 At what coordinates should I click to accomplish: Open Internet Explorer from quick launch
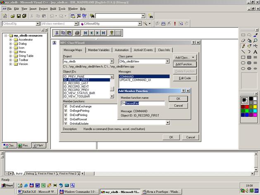pos(26,185)
